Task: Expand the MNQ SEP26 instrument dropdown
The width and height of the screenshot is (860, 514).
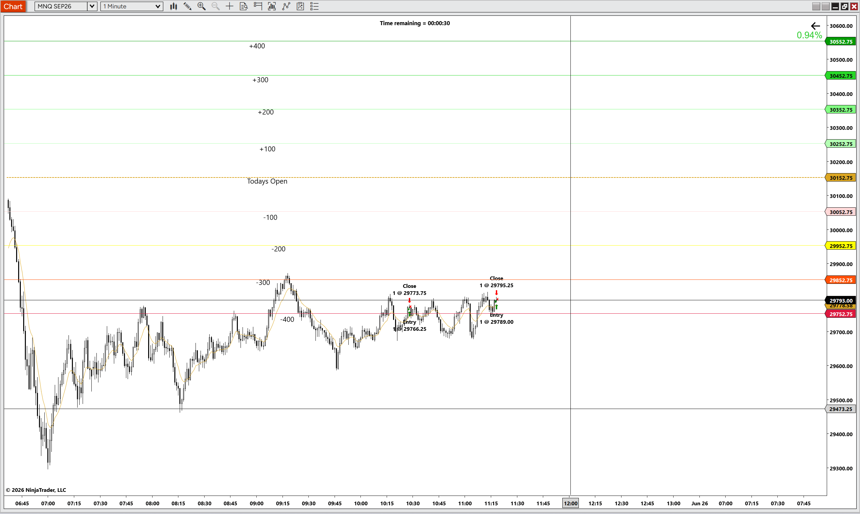Action: click(x=92, y=6)
